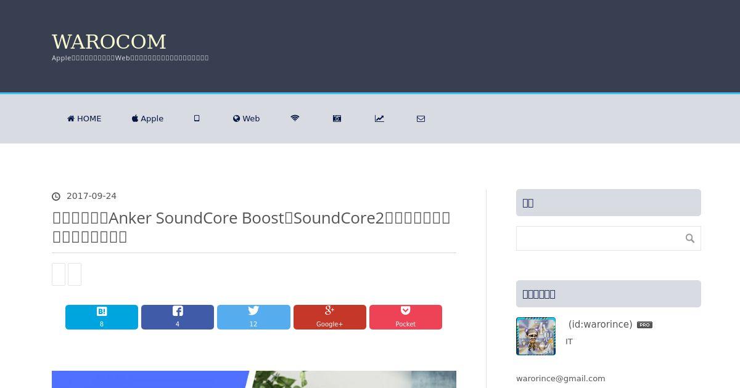The image size is (740, 388).
Task: Click the magnifier search submit icon
Action: coord(690,238)
